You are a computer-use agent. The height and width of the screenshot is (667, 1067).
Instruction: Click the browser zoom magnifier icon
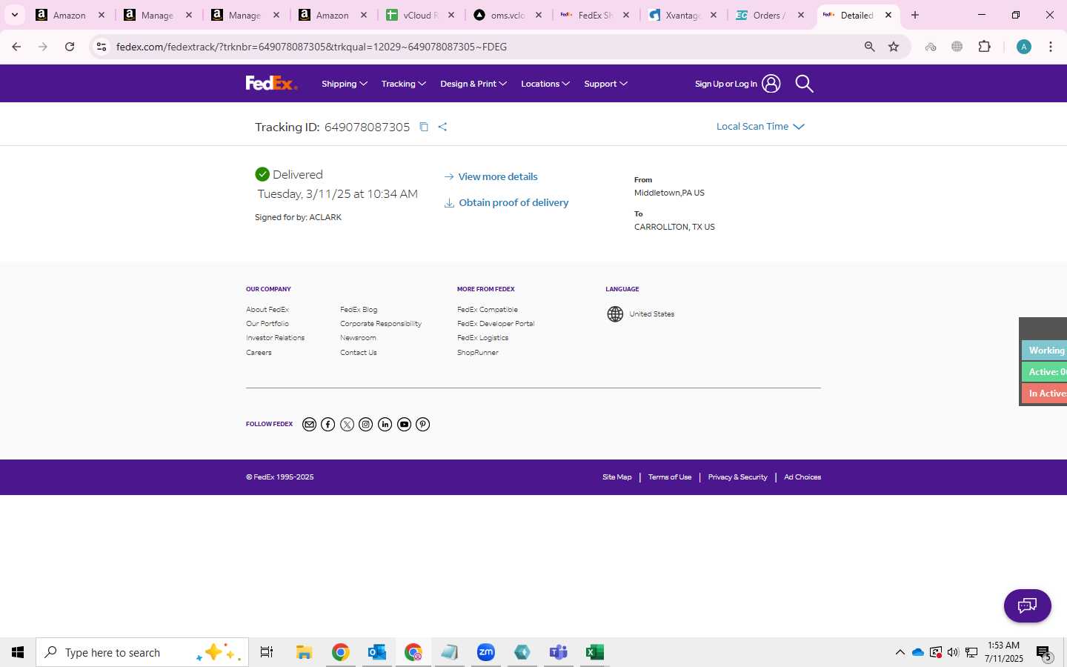tap(870, 47)
